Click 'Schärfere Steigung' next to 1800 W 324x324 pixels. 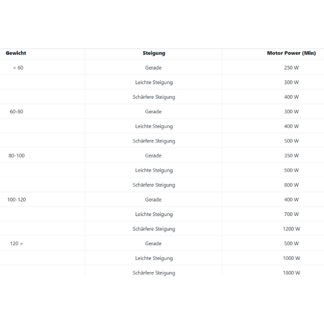click(x=154, y=273)
